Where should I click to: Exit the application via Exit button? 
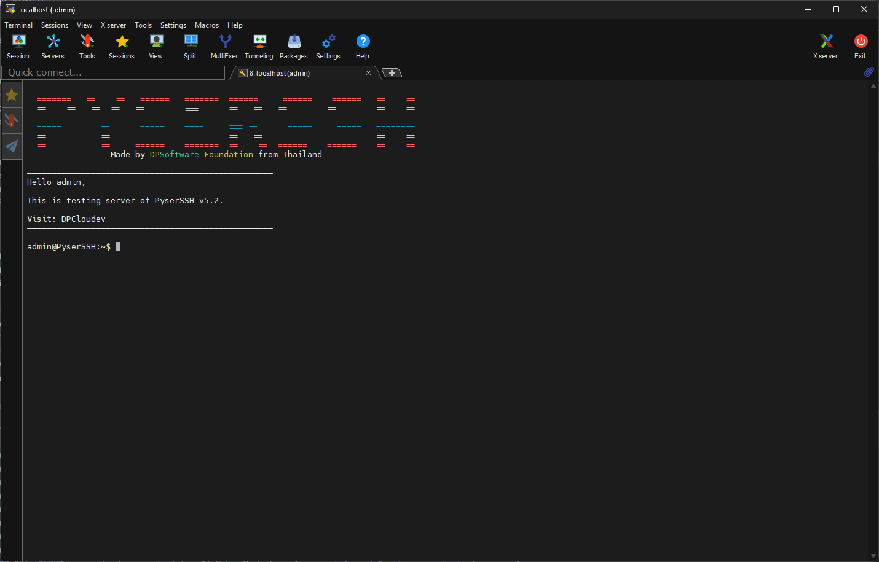(x=860, y=46)
